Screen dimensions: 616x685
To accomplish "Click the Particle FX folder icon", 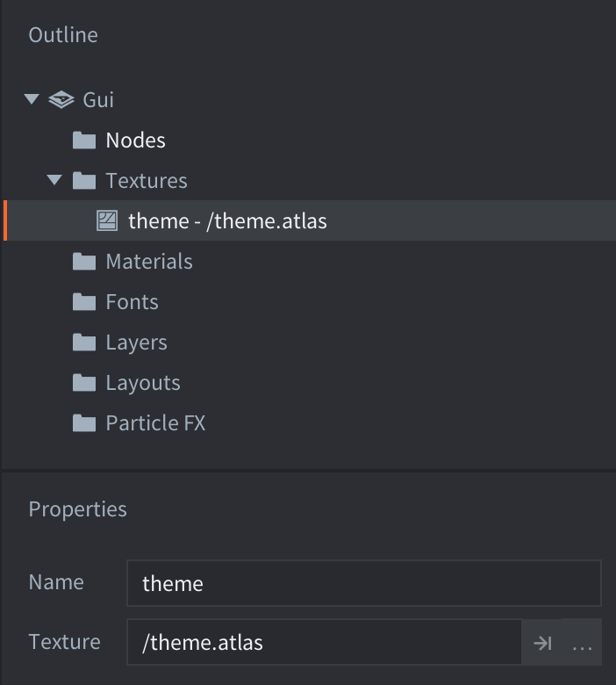I will (x=84, y=423).
